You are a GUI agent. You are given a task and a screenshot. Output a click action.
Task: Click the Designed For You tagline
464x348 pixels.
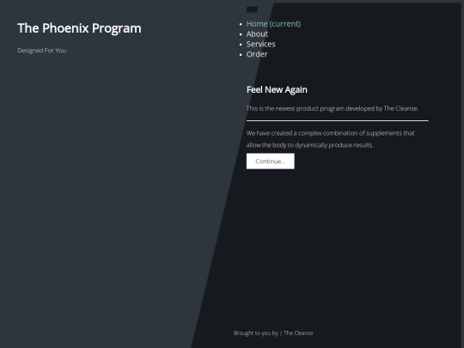[x=42, y=51]
